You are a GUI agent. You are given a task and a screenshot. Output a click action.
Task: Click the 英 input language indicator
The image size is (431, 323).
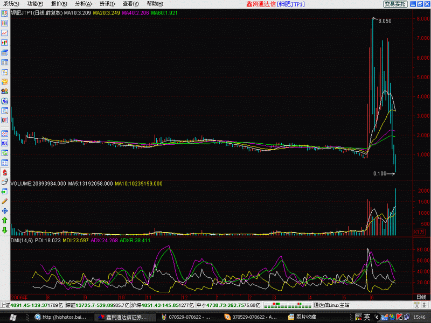coord(367,317)
